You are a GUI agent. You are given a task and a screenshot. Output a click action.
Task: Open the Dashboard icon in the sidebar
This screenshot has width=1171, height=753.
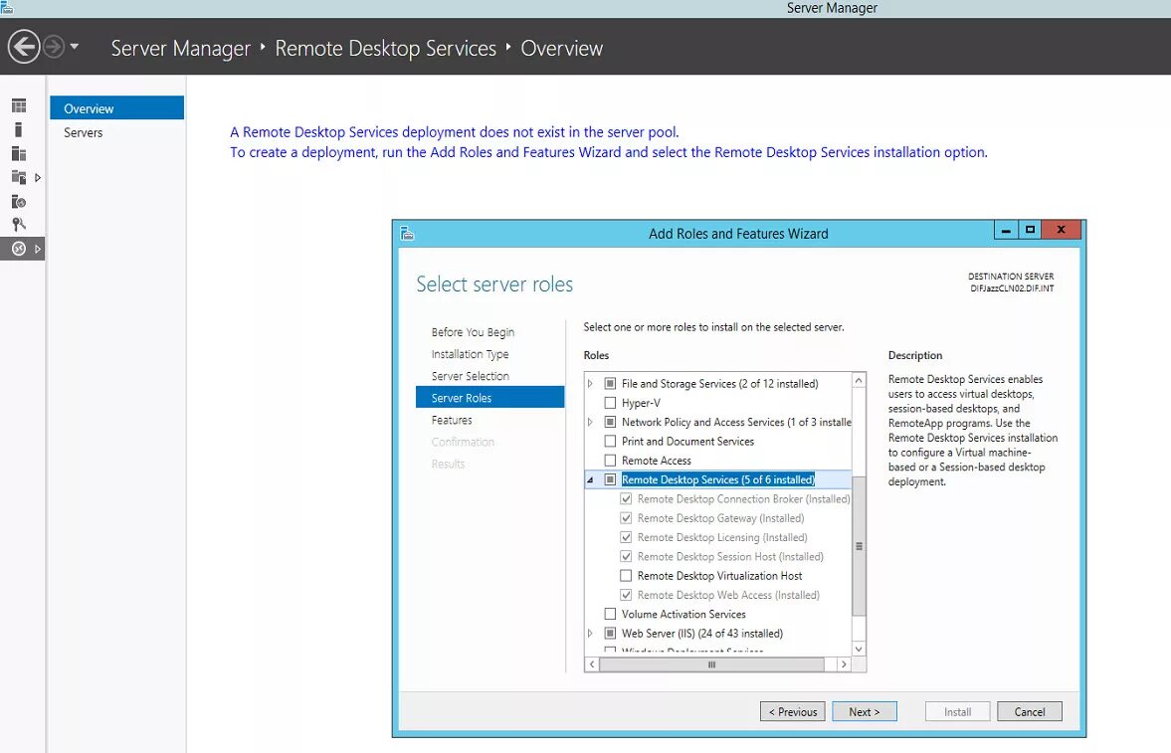coord(19,105)
